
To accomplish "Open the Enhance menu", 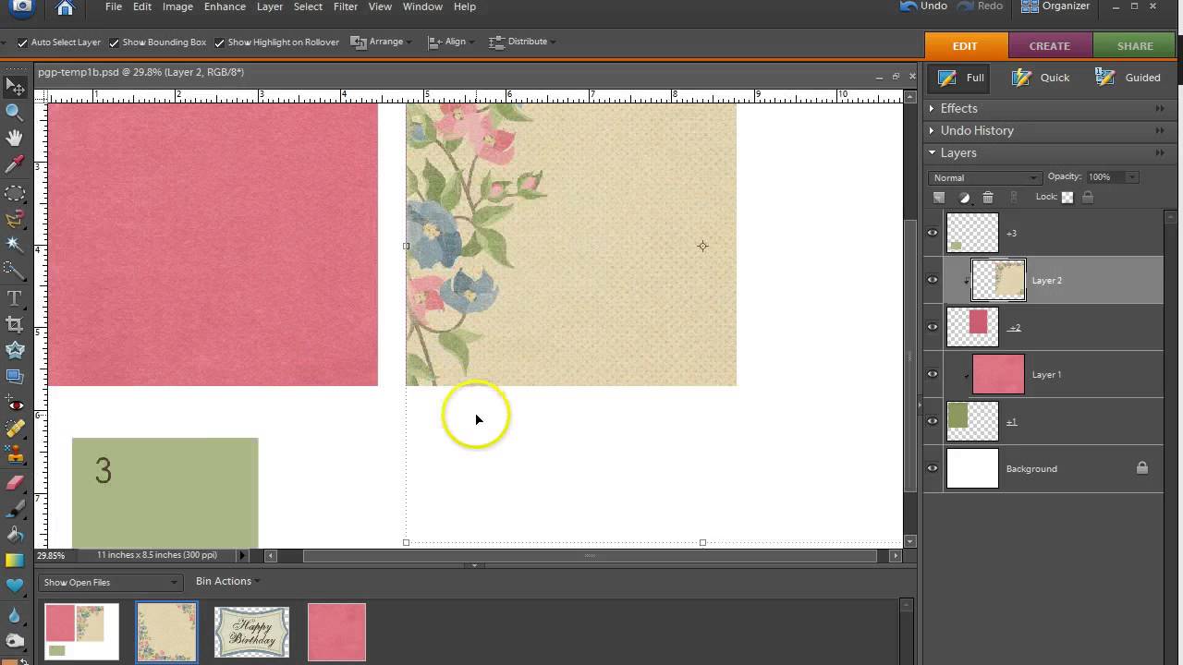I will (x=225, y=6).
